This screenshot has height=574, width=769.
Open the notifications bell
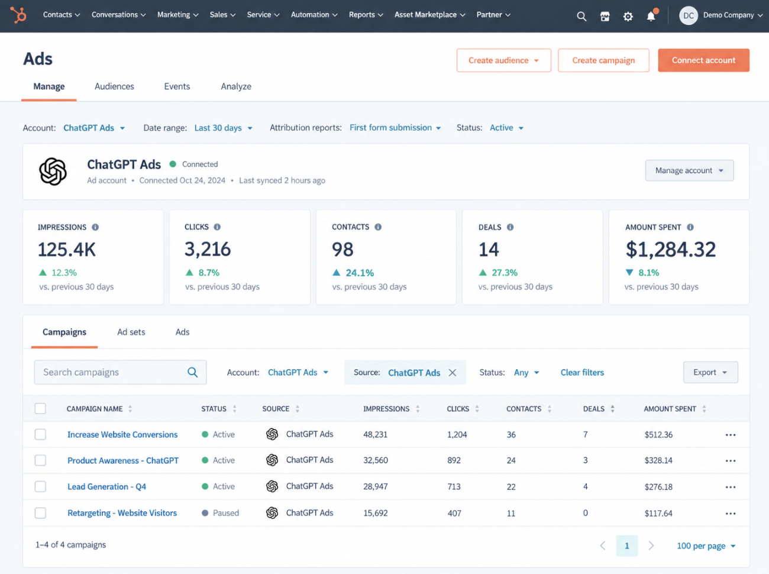(651, 15)
